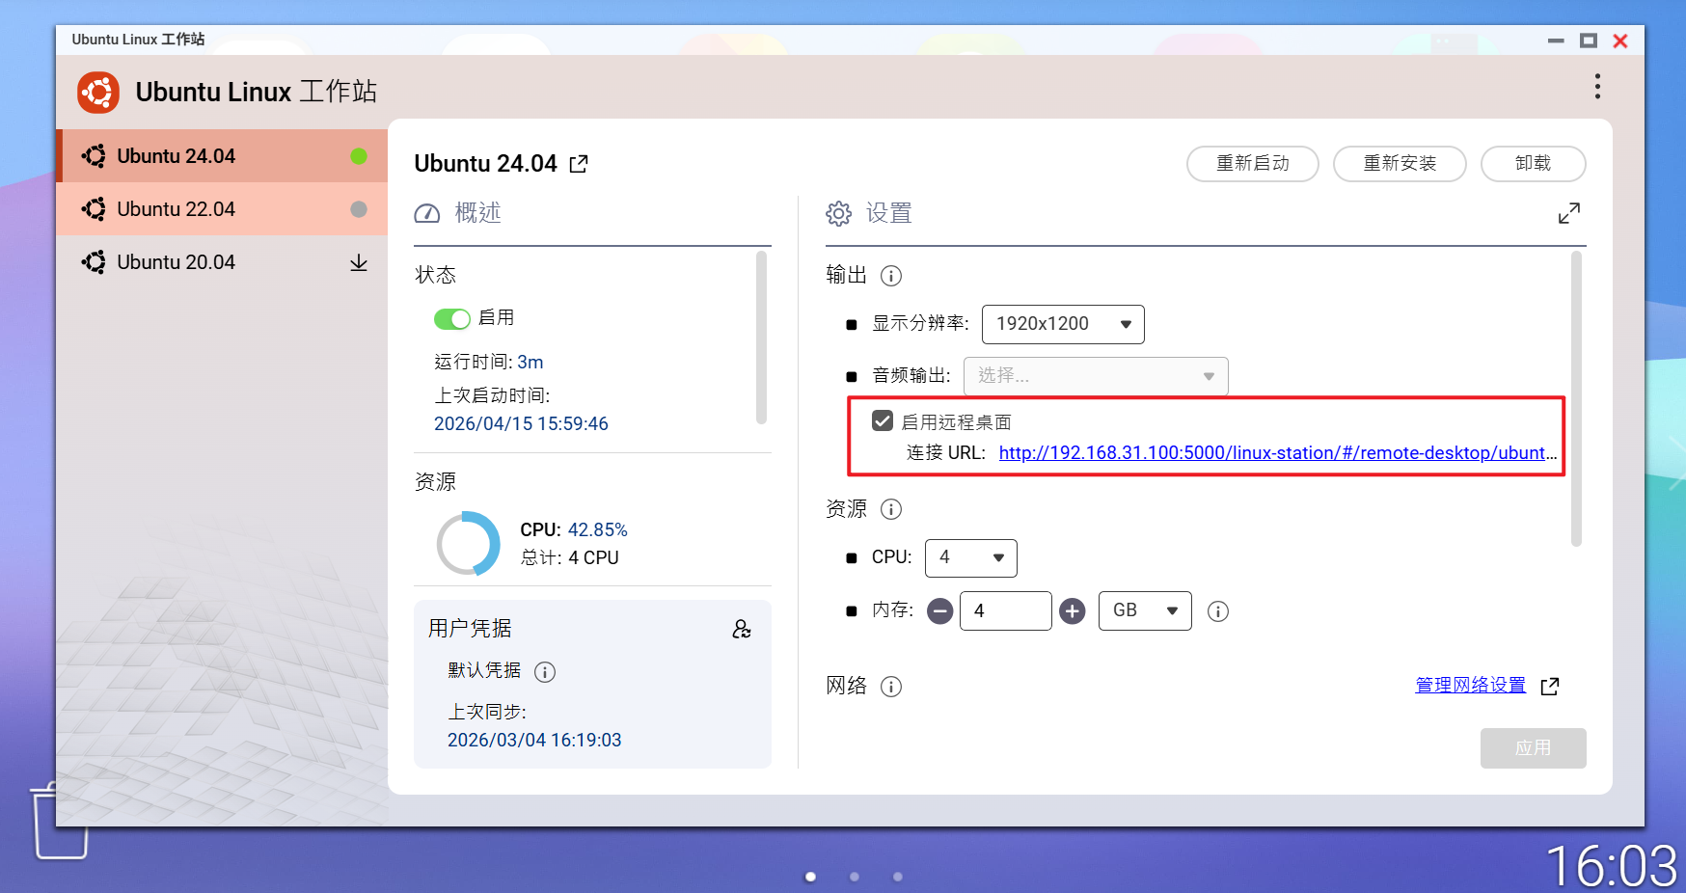This screenshot has width=1686, height=893.
Task: Click the memory value input field
Action: coord(1006,611)
